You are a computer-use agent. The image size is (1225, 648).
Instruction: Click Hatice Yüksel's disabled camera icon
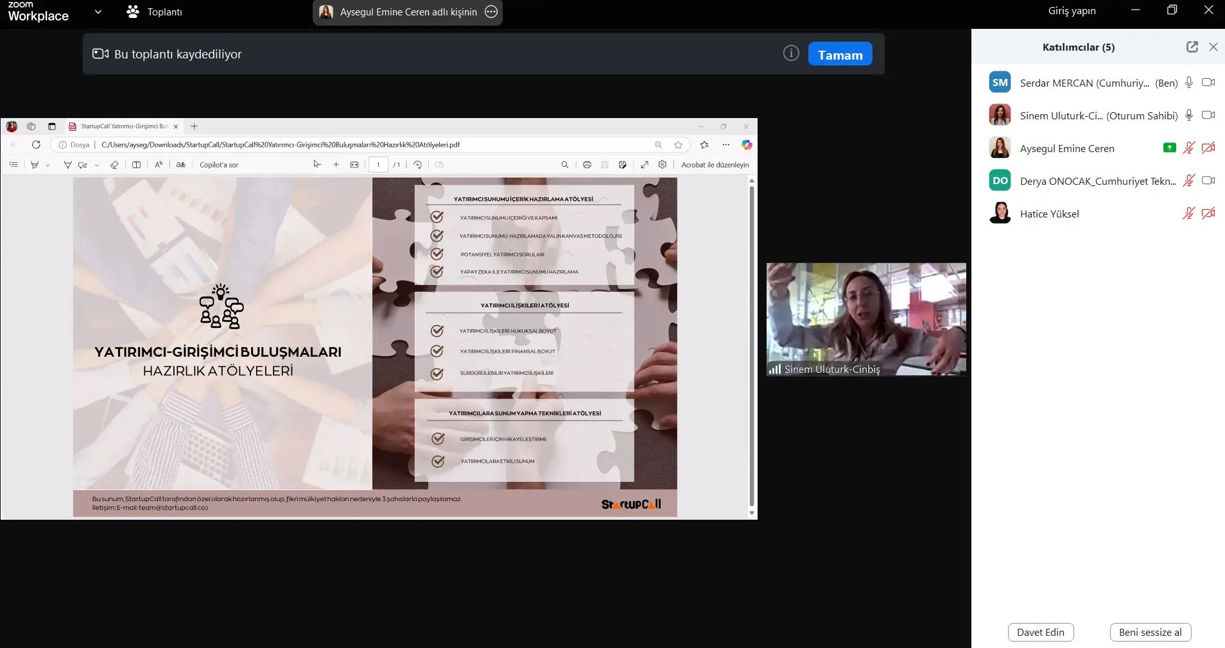pos(1208,214)
